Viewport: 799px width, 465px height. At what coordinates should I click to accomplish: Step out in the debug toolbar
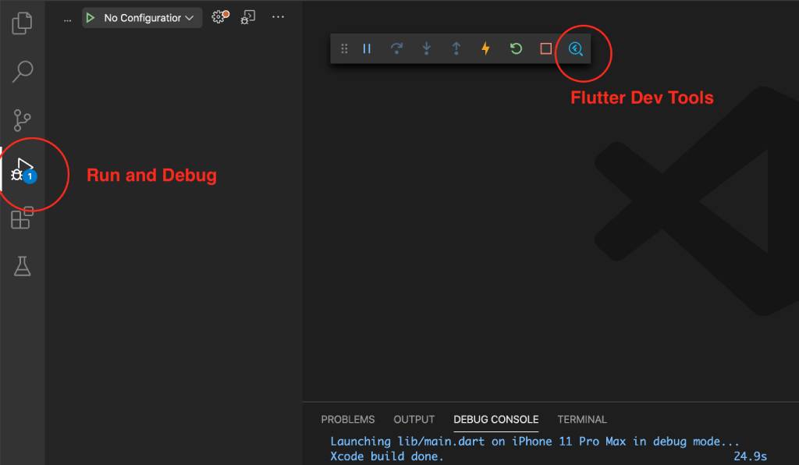coord(456,48)
